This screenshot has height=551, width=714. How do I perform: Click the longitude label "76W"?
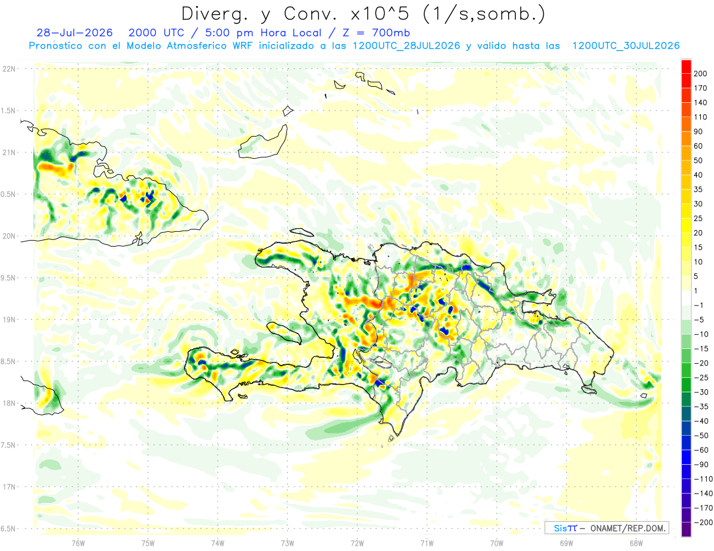click(78, 543)
